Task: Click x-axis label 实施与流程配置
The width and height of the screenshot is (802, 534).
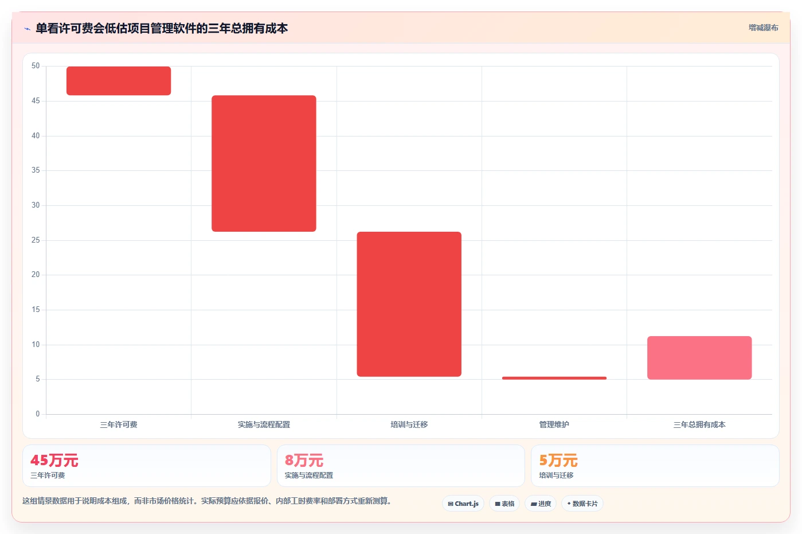Action: tap(264, 424)
